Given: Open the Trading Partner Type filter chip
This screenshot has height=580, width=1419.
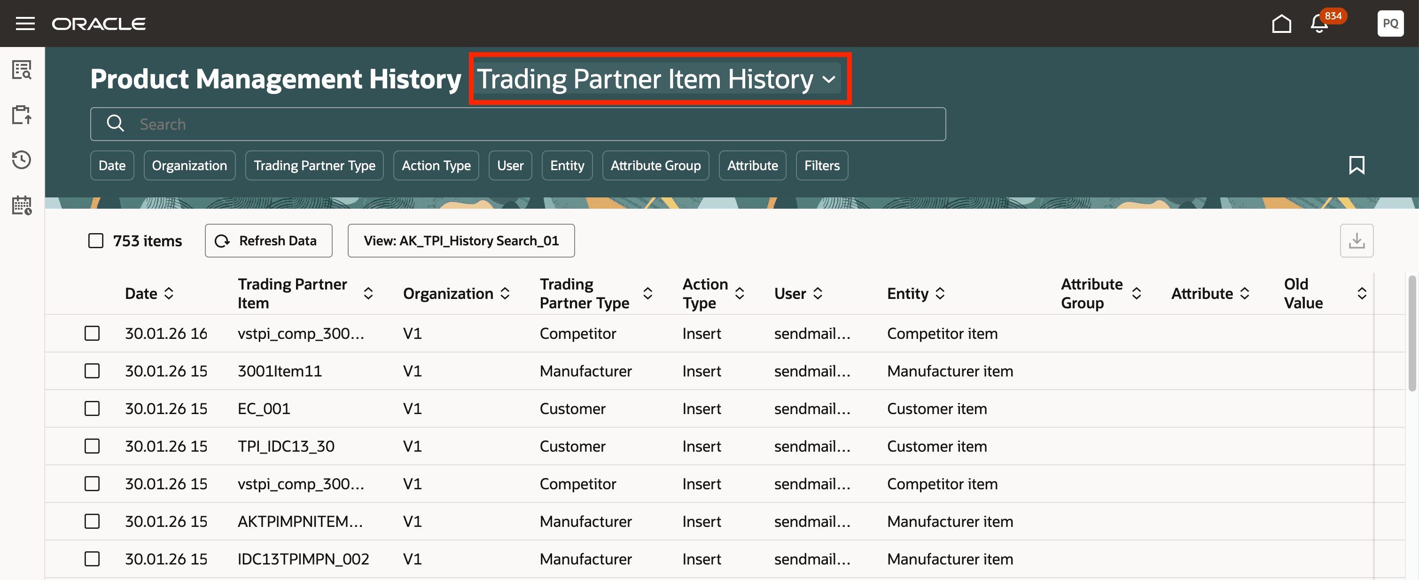Looking at the screenshot, I should [314, 165].
